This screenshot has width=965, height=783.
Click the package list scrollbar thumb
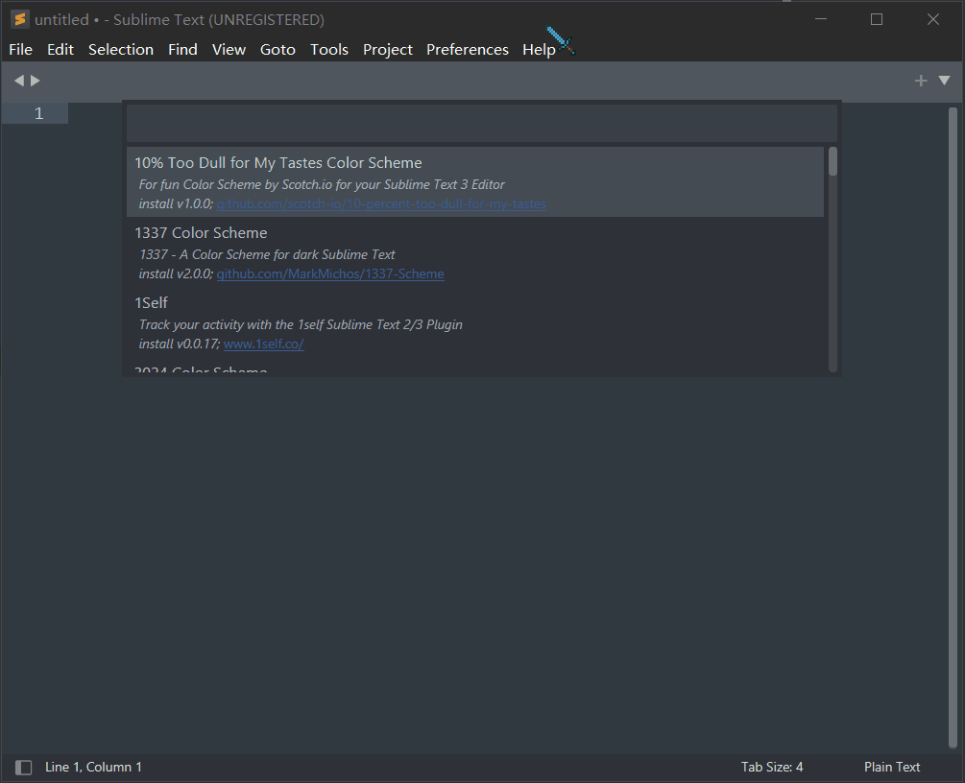tap(832, 162)
